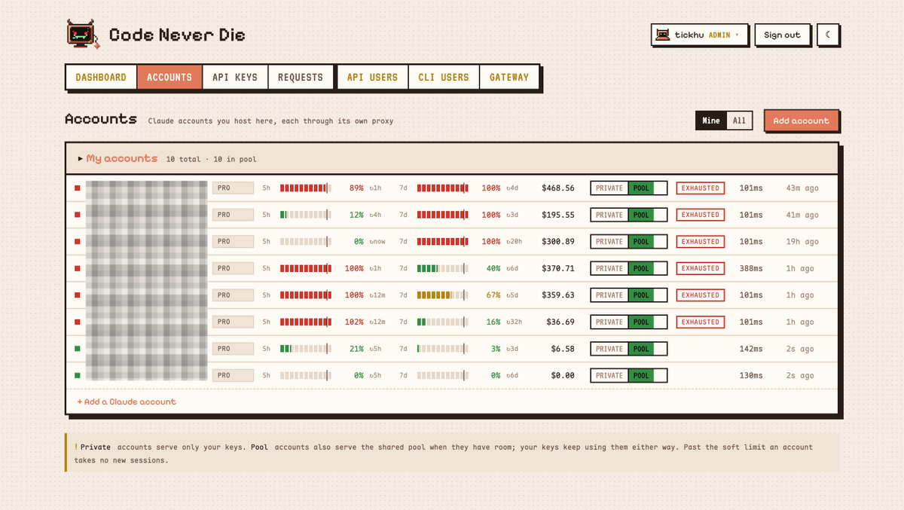The height and width of the screenshot is (510, 904).
Task: Click the '41m ago' timestamp
Action: point(802,215)
